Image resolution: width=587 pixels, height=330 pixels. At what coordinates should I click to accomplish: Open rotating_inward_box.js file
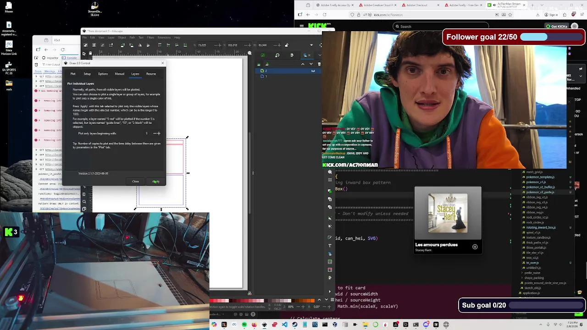(x=541, y=227)
